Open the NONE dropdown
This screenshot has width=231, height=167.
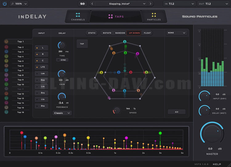tap(176, 33)
